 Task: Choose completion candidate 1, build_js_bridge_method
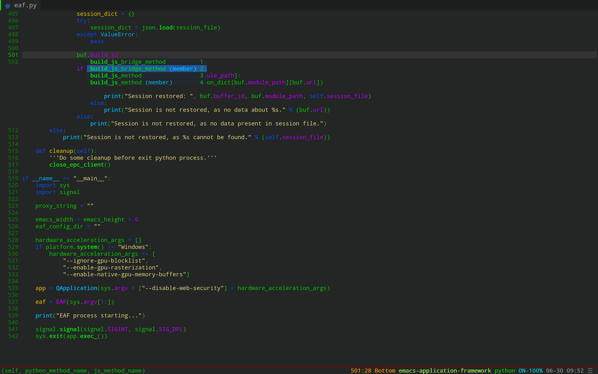tap(147, 62)
